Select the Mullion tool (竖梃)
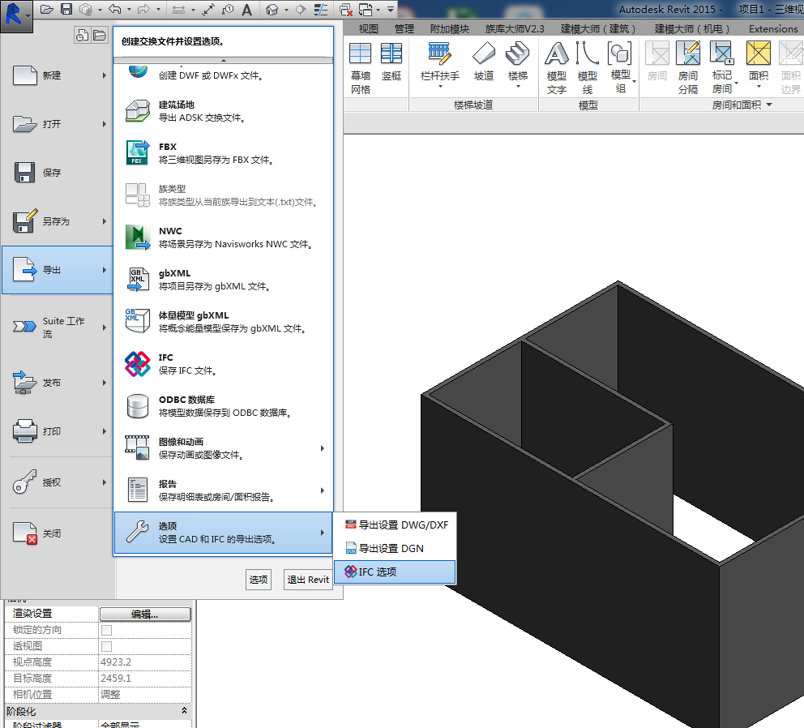The image size is (804, 728). coord(391,62)
